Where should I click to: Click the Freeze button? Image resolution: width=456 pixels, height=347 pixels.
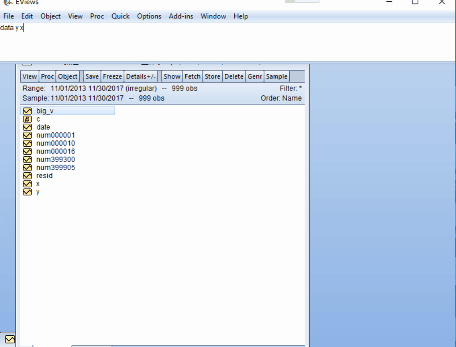click(112, 76)
